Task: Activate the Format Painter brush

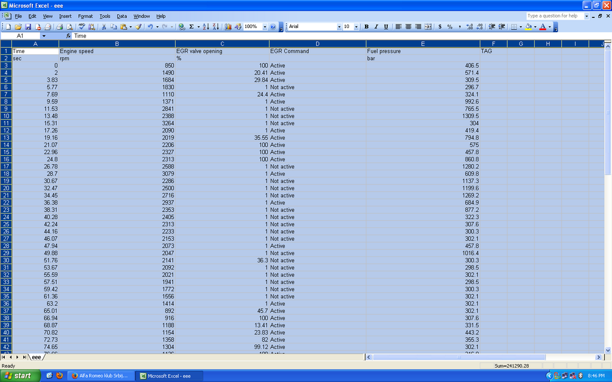Action: tap(138, 26)
